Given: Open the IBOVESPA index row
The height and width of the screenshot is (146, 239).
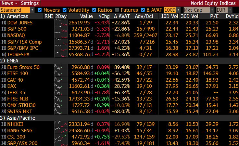Looking at the screenshot, I should point(18,54).
